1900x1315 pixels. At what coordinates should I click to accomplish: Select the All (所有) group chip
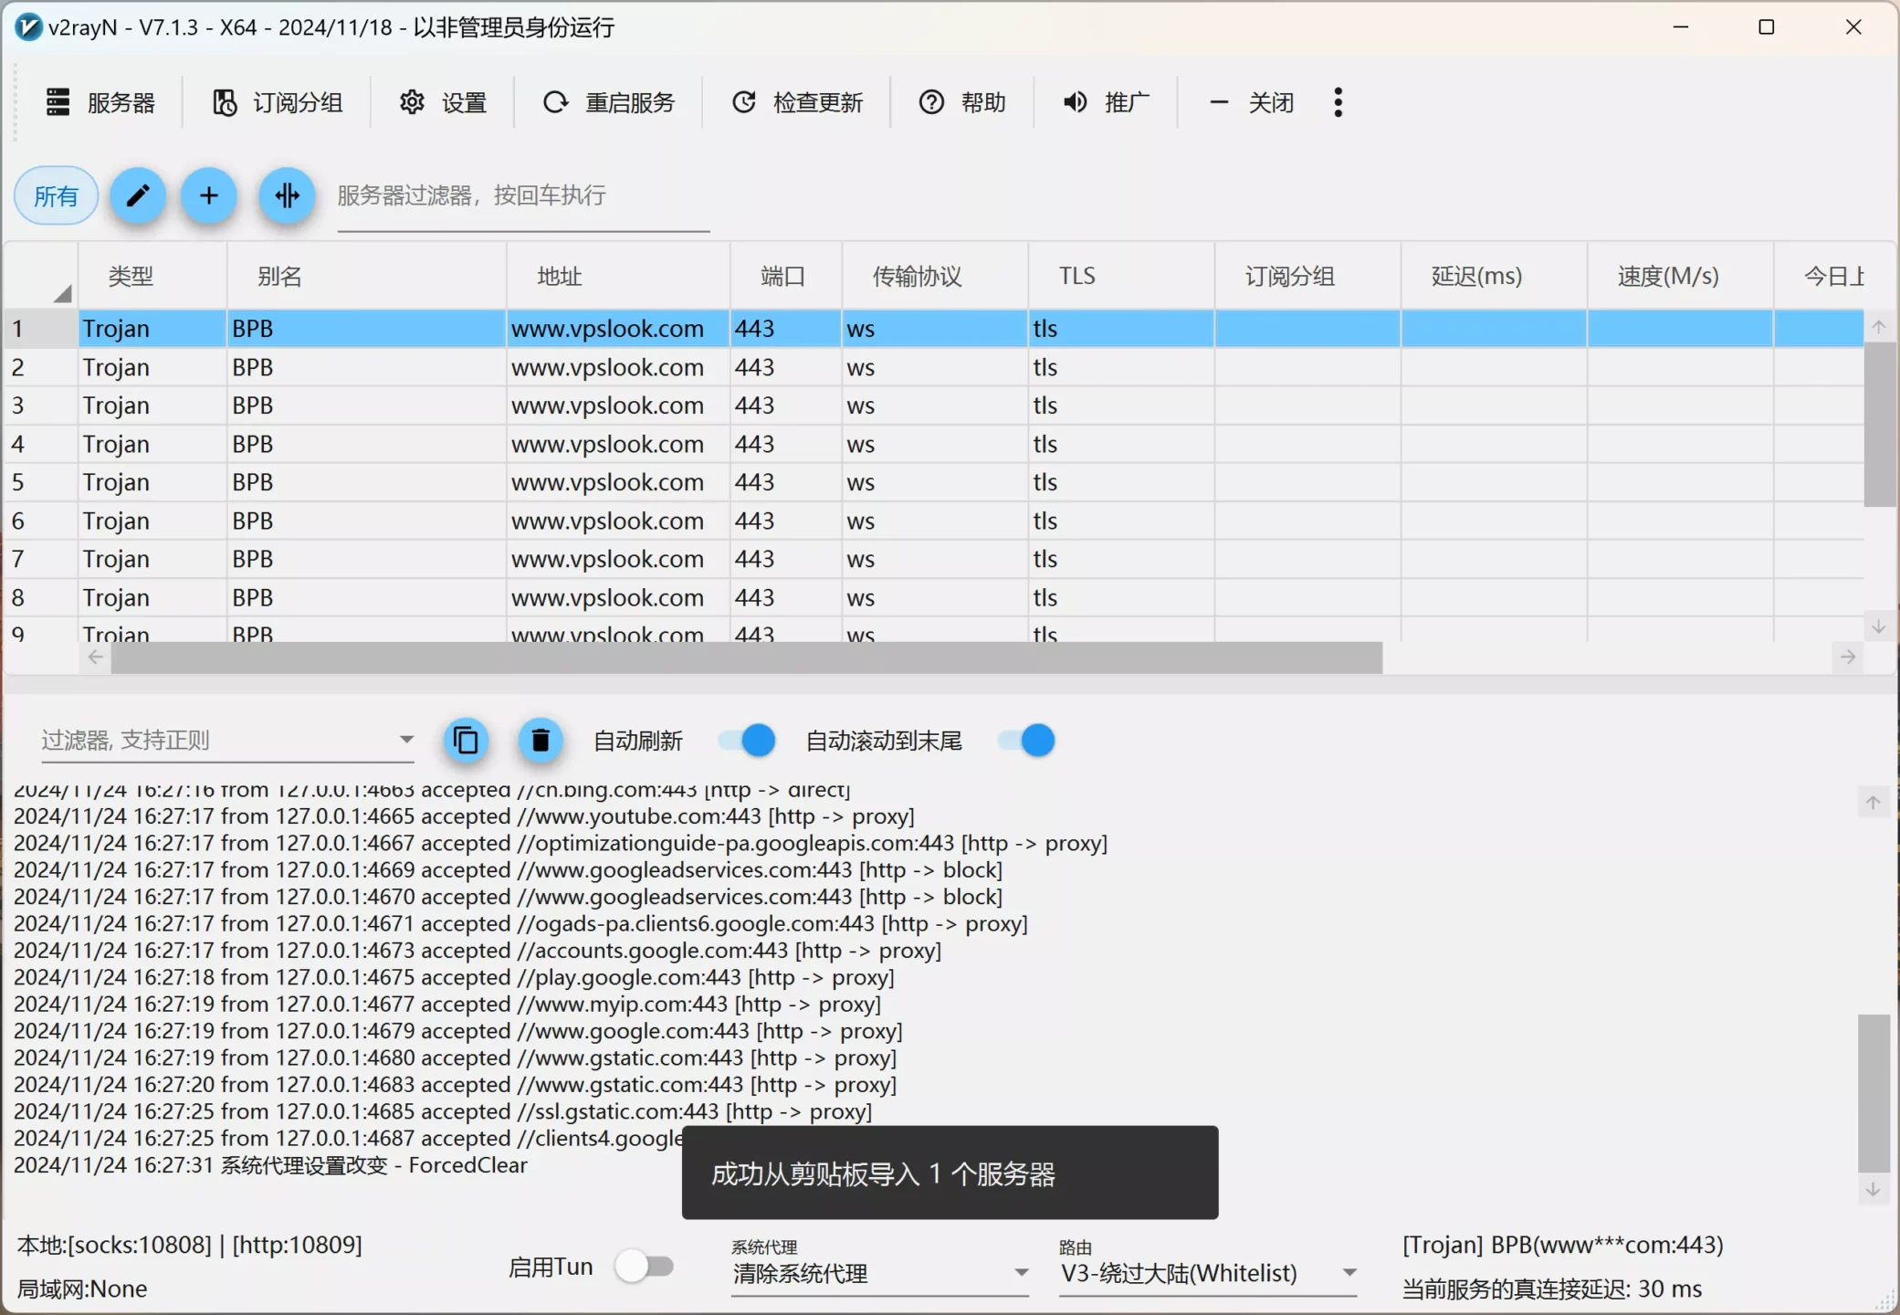(56, 195)
